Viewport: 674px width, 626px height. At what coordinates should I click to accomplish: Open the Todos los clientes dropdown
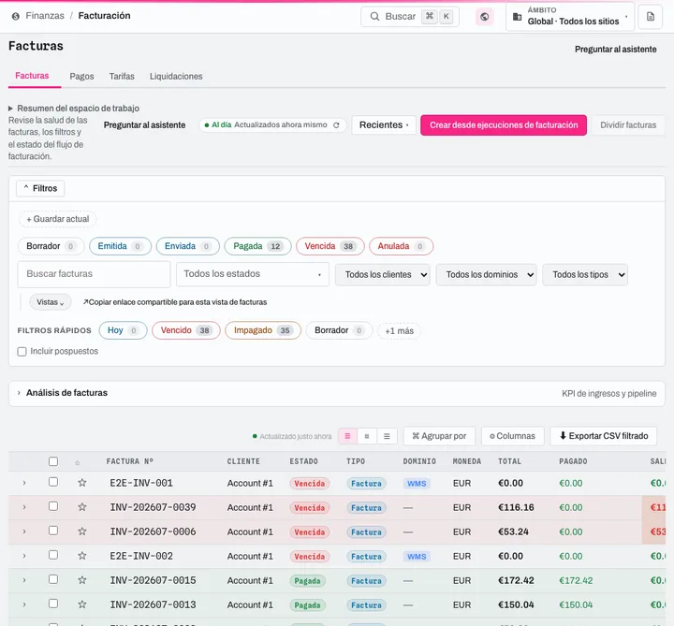[x=383, y=274]
